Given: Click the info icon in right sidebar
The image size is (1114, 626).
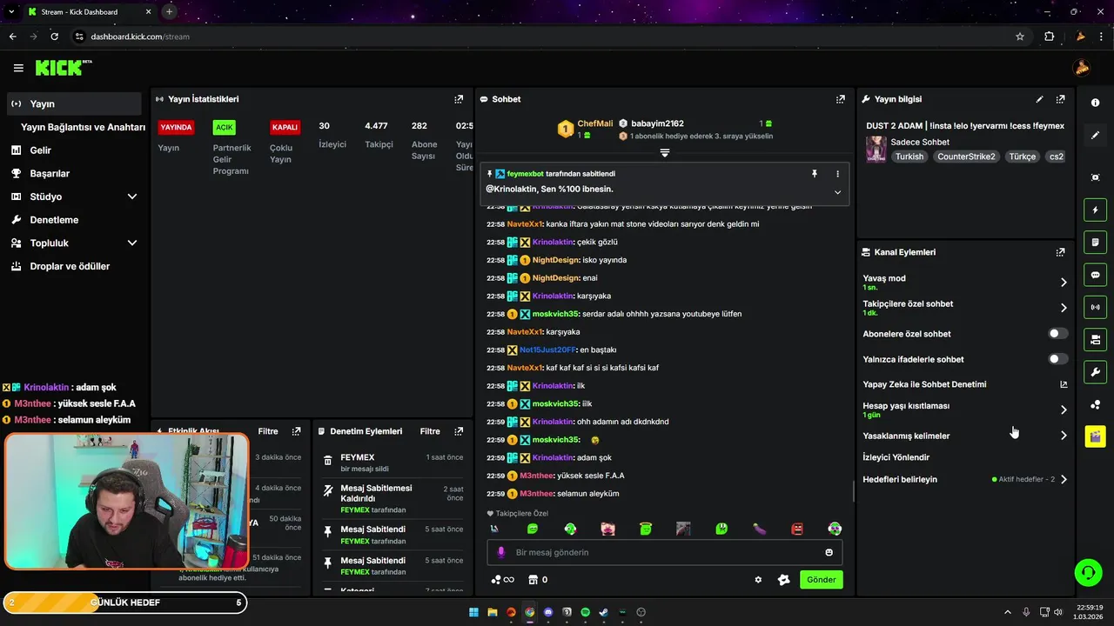Looking at the screenshot, I should click(1095, 103).
